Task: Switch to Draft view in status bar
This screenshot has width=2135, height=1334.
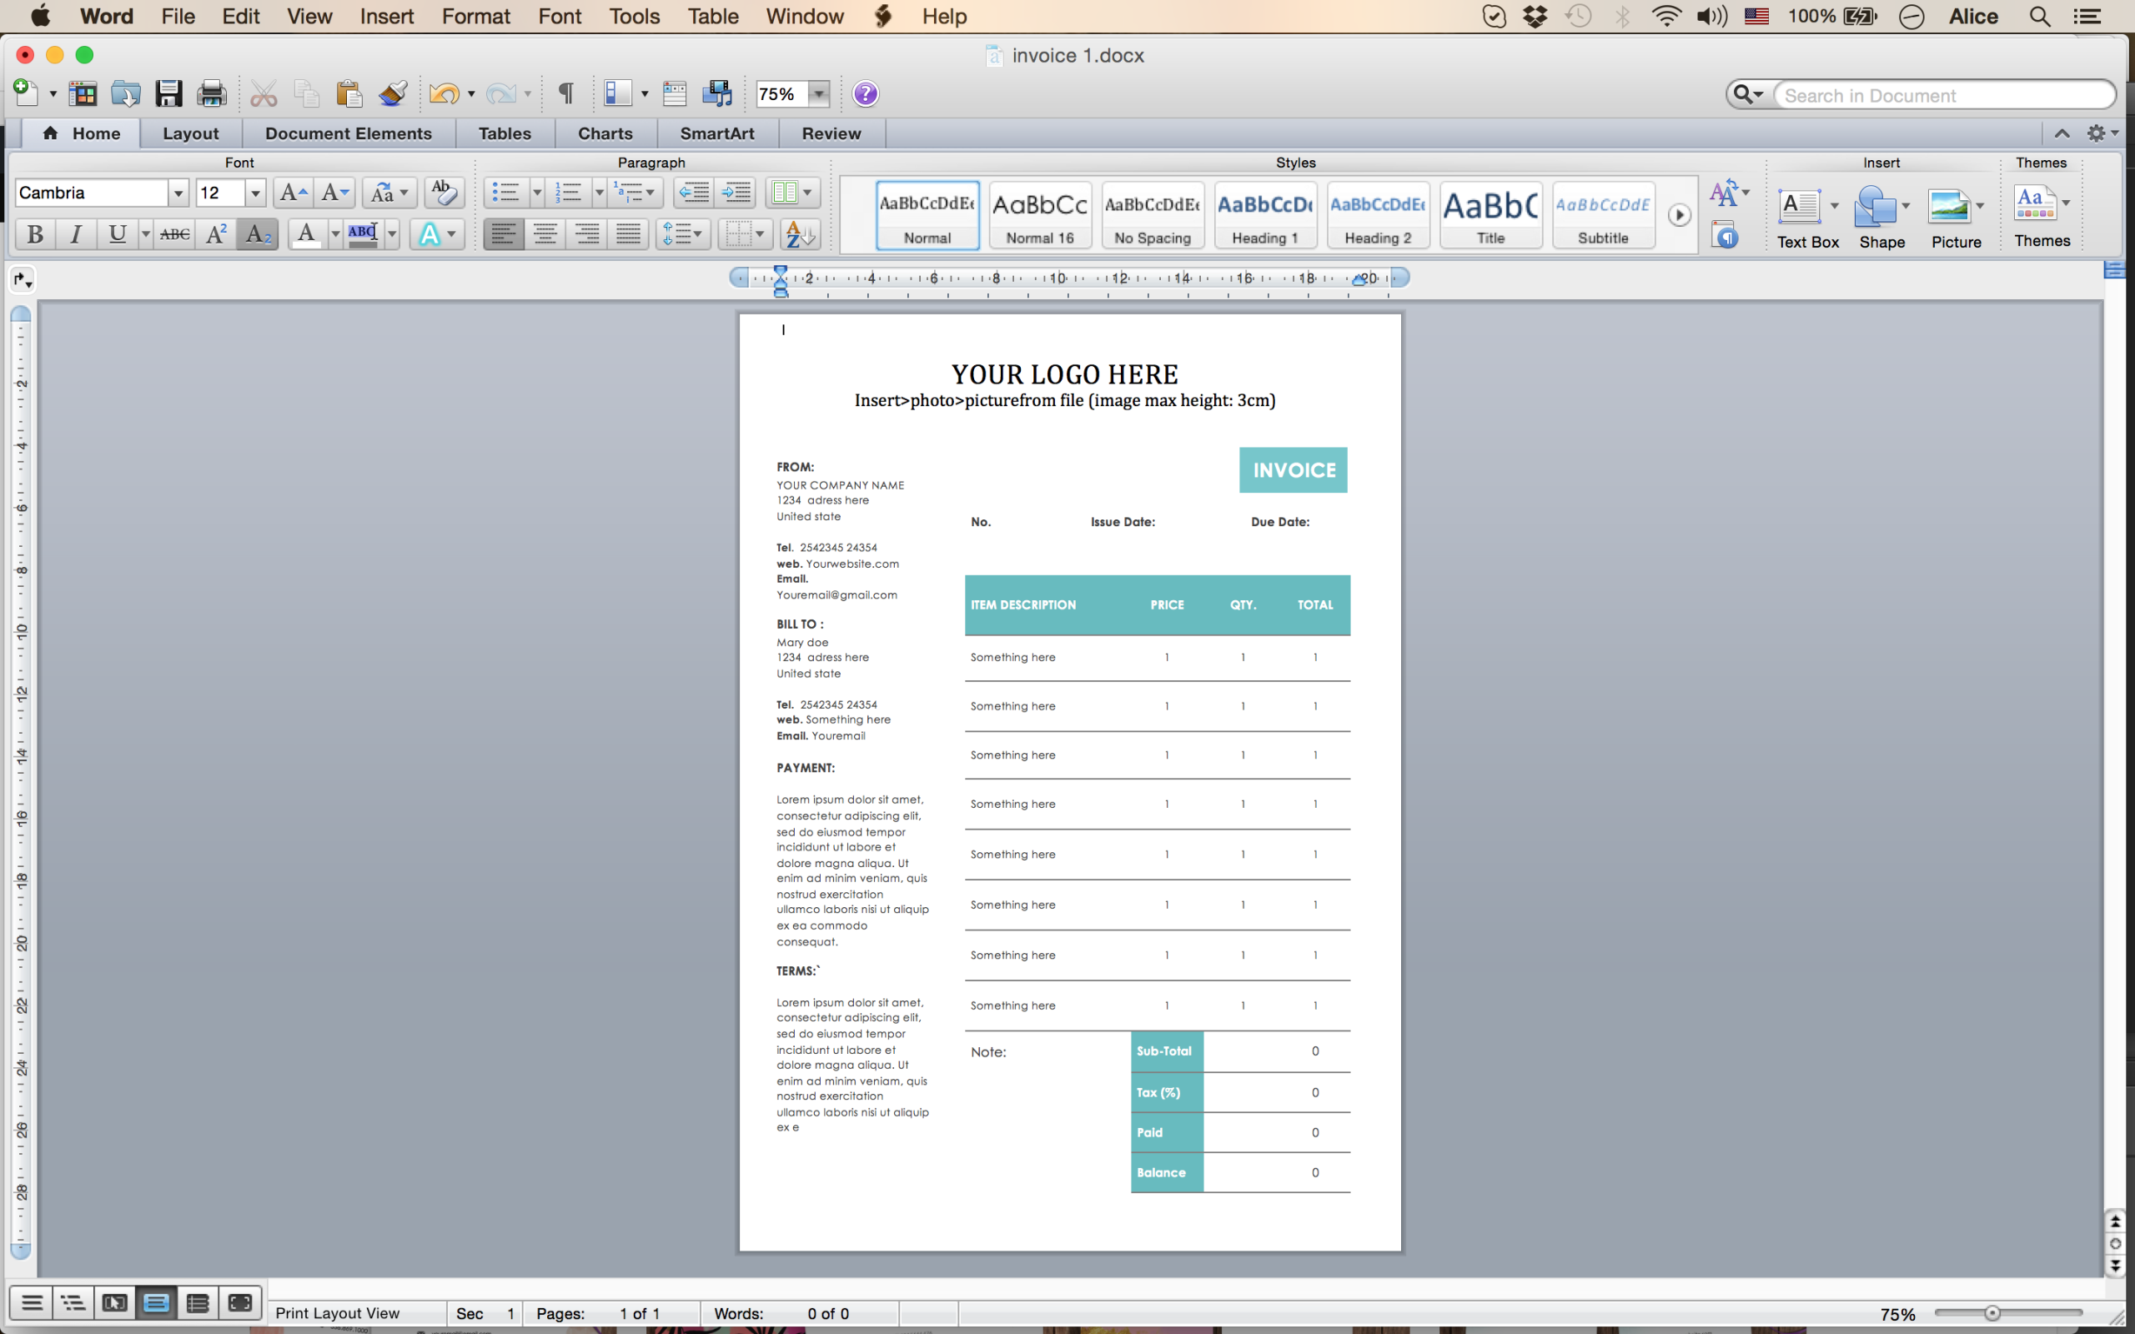Action: point(32,1302)
